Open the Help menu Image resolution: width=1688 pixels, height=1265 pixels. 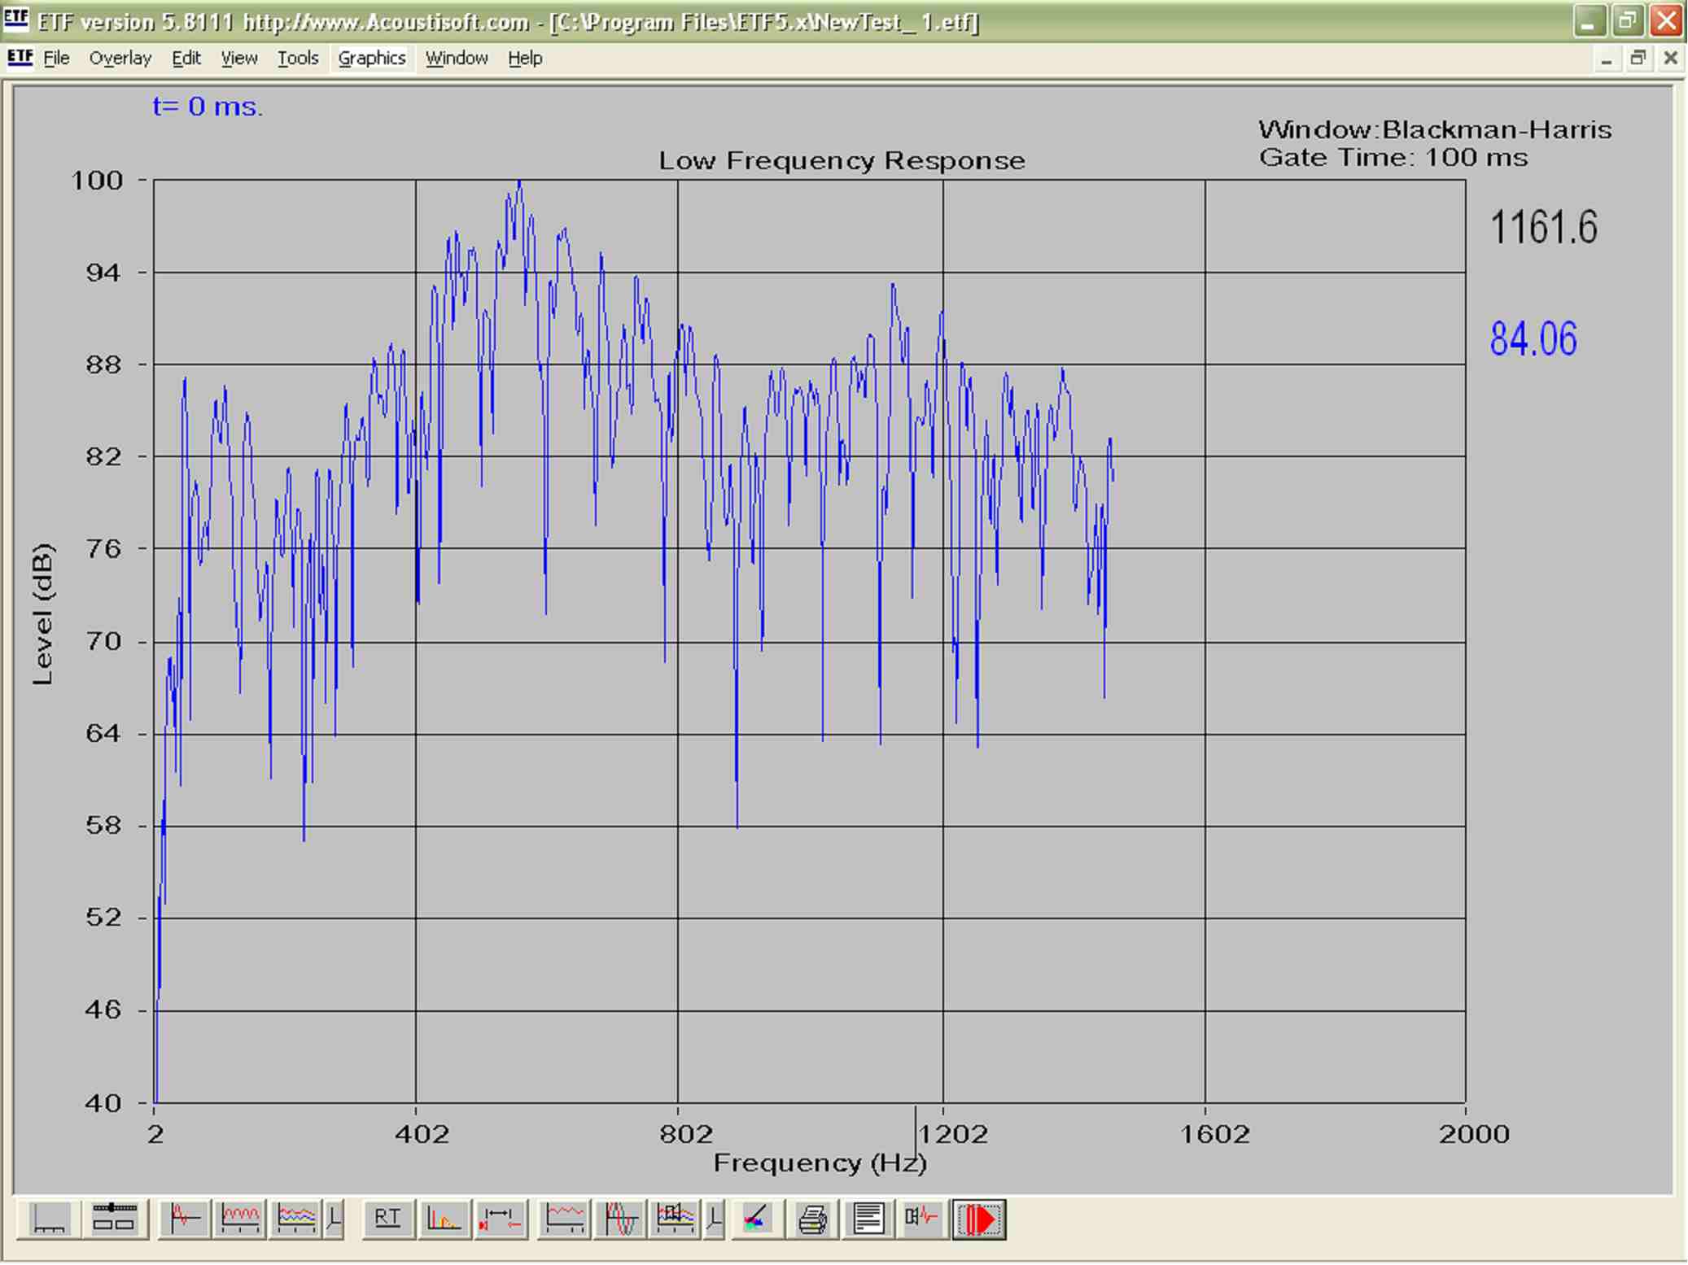[x=524, y=59]
